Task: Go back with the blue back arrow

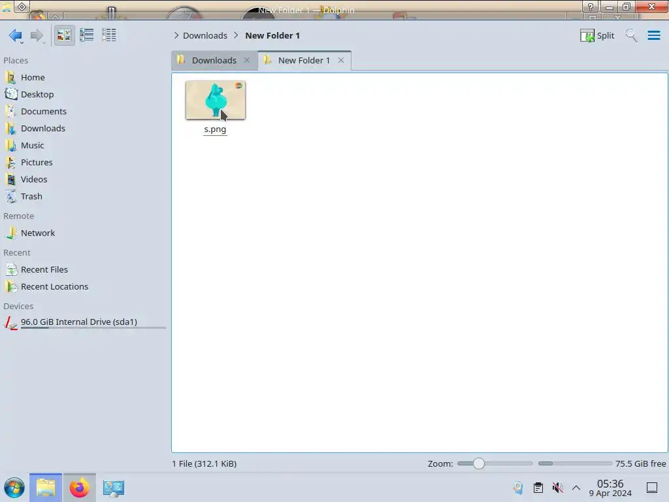Action: 16,35
